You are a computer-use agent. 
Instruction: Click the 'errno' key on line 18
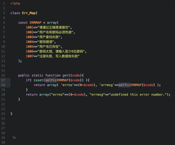(67, 85)
